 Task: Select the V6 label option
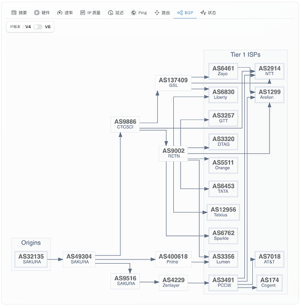47,26
